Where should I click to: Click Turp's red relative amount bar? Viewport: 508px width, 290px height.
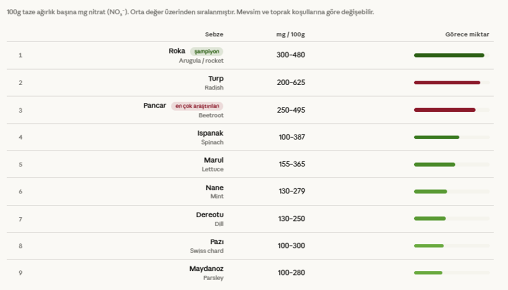[x=447, y=83]
